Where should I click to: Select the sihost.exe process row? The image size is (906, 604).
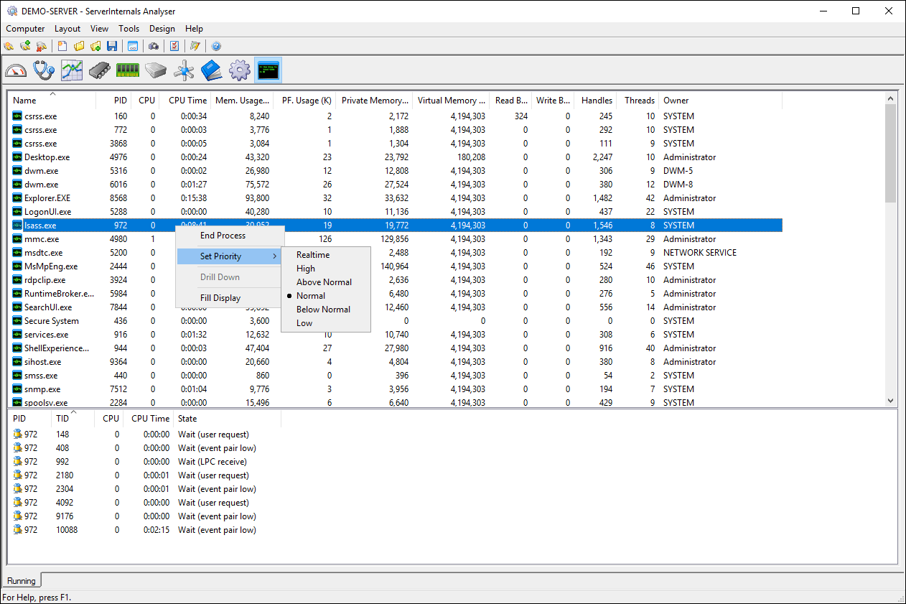[396, 362]
